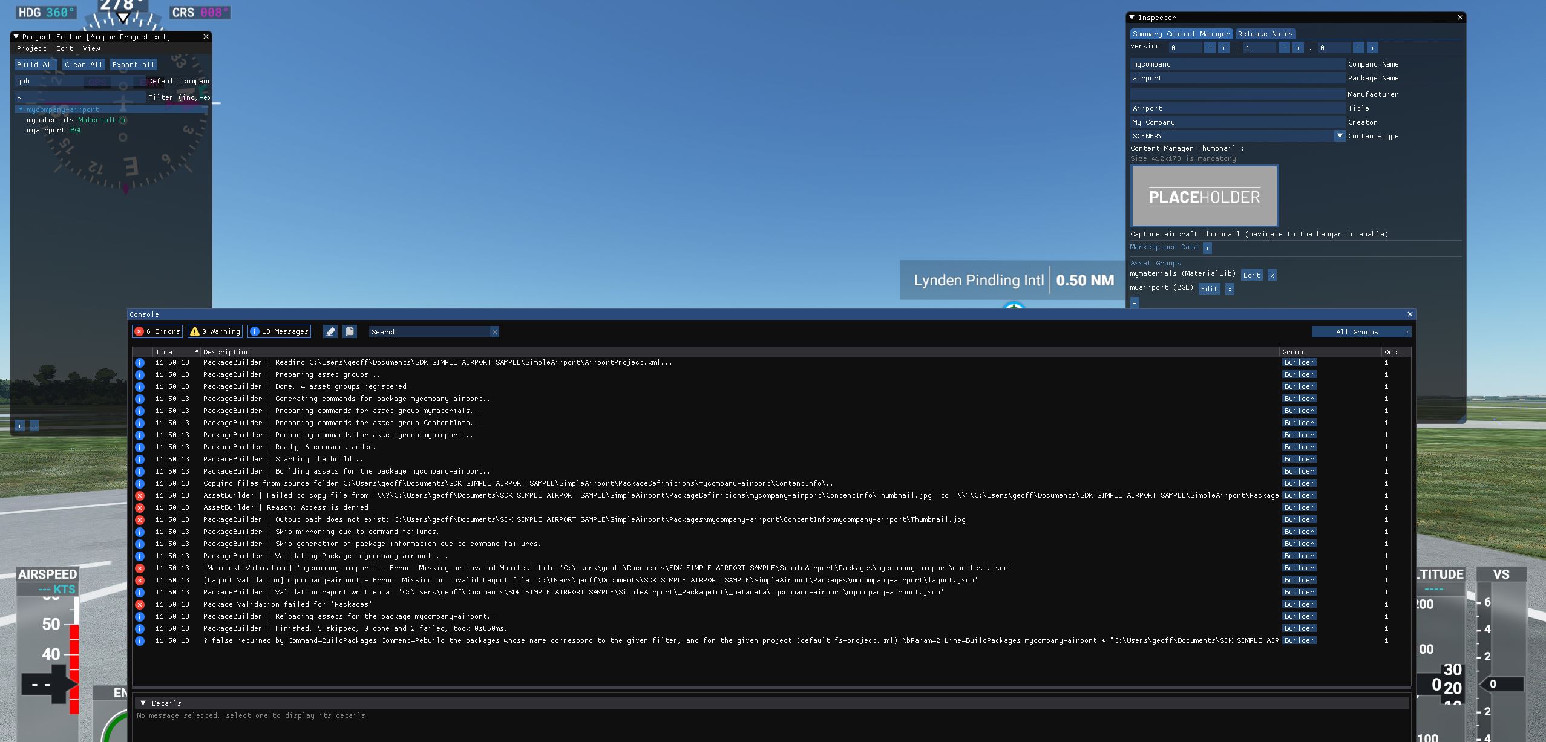Open the Project menu in Project Editor

click(32, 48)
